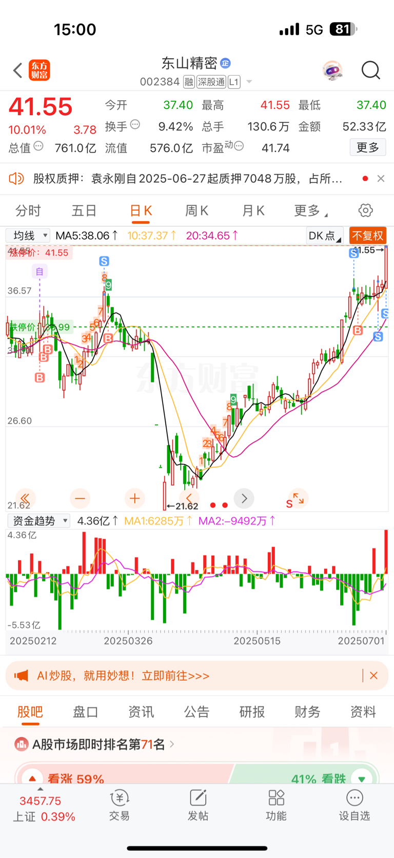Tap the 融 margin tag
Image resolution: width=394 pixels, height=858 pixels.
click(x=189, y=82)
